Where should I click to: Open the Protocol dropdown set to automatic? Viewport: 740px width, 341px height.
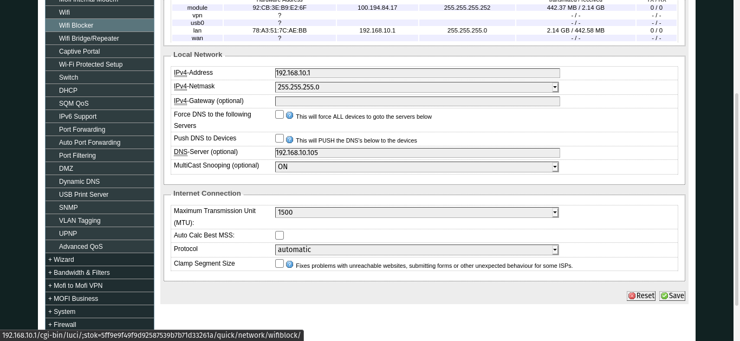554,250
